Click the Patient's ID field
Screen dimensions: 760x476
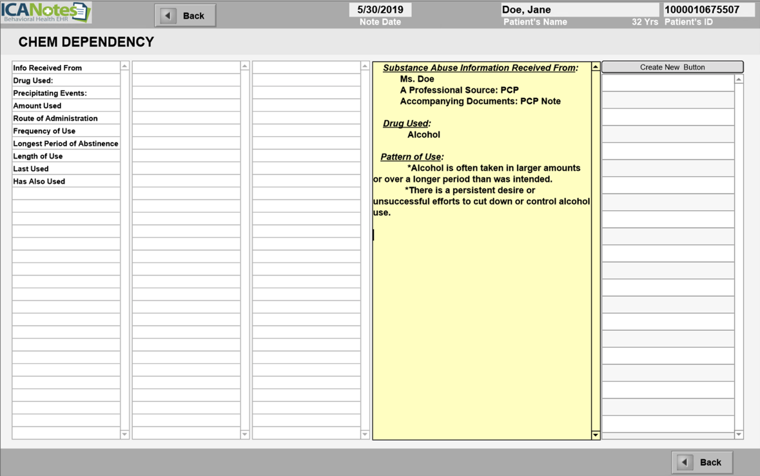click(x=708, y=10)
